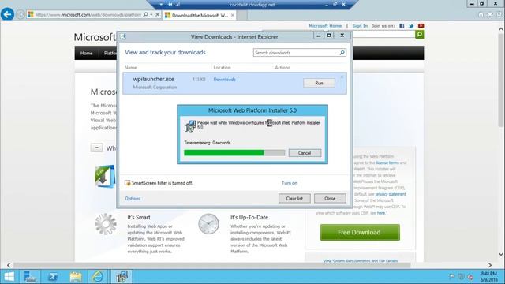Image resolution: width=505 pixels, height=284 pixels.
Task: Click the Action Center flag tray icon
Action: [x=452, y=277]
